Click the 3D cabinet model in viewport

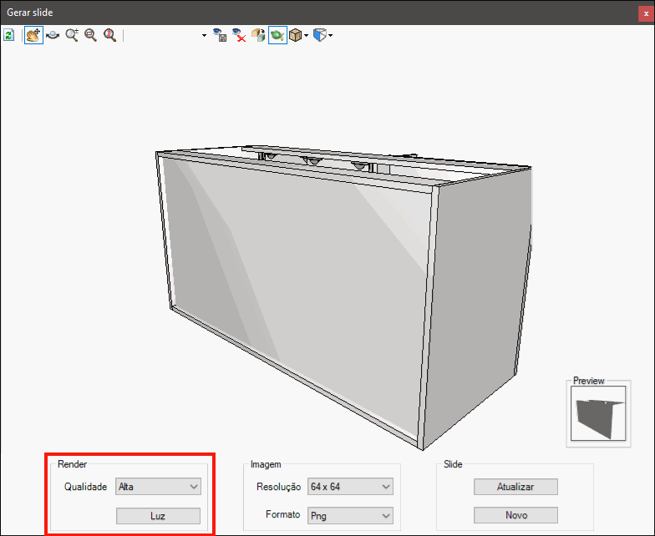(x=343, y=296)
